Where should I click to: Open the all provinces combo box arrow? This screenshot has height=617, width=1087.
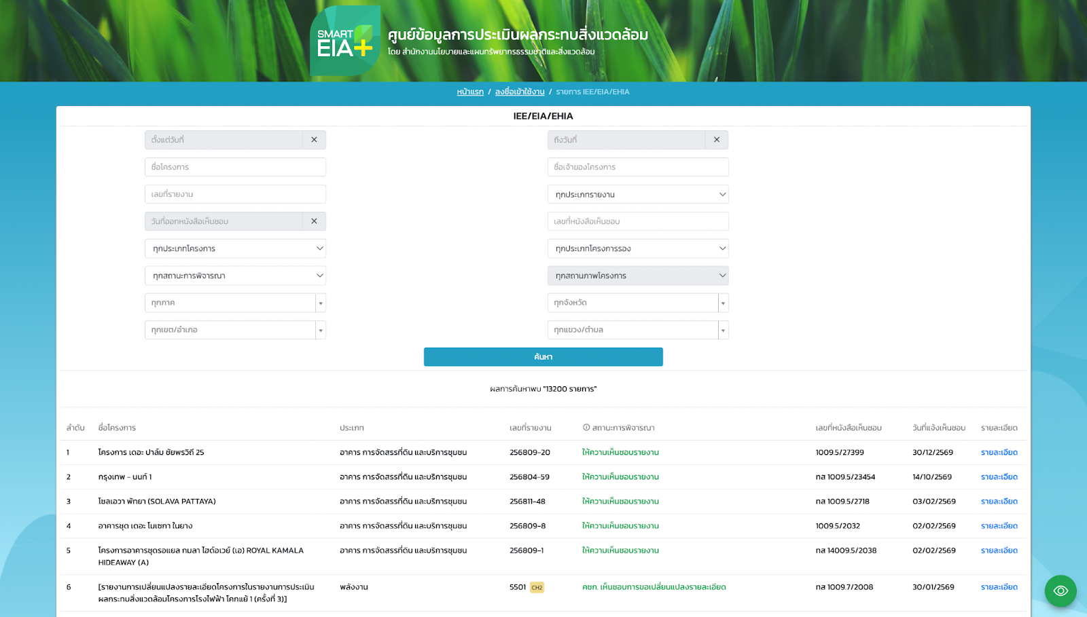[x=723, y=303]
